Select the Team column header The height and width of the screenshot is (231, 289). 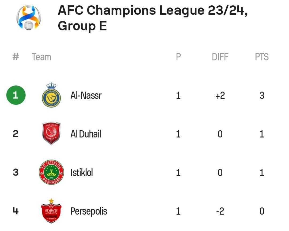pos(41,56)
